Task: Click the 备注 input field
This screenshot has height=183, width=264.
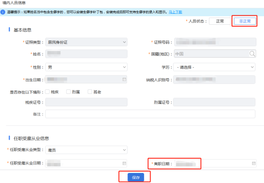Action: tap(150, 114)
